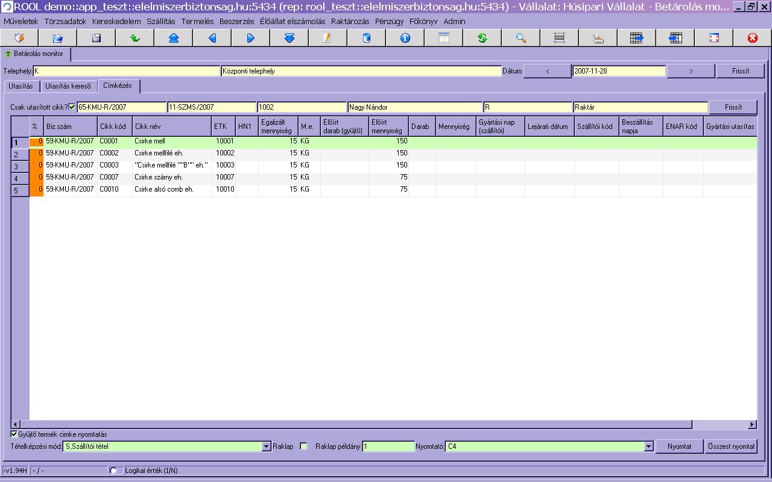Click the horizontal scrollbar right arrow

pyautogui.click(x=752, y=425)
